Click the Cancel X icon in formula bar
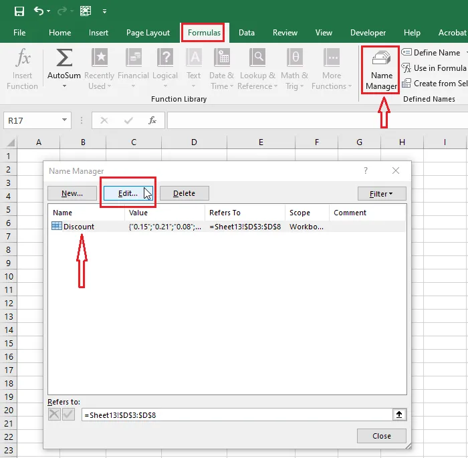Screen dimensions: 468x458 [x=104, y=120]
